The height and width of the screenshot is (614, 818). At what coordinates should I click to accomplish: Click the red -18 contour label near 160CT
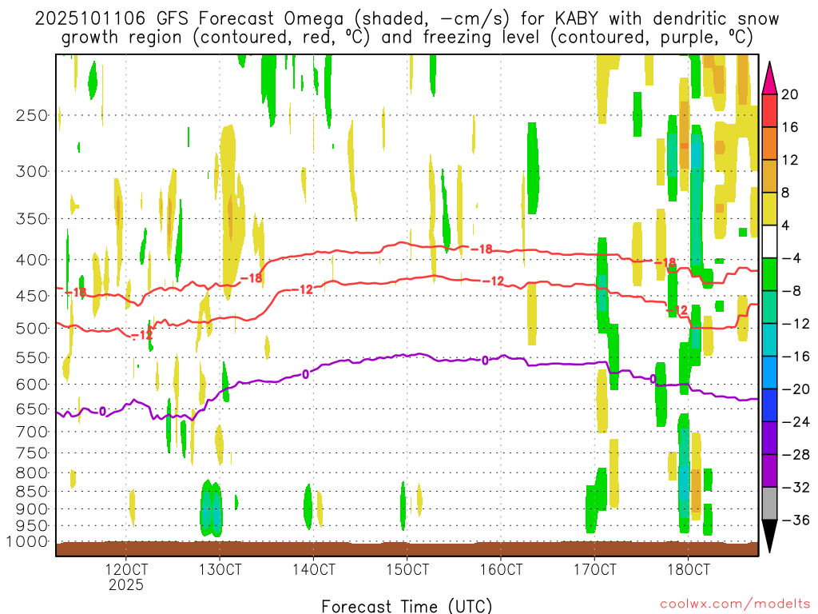[482, 249]
